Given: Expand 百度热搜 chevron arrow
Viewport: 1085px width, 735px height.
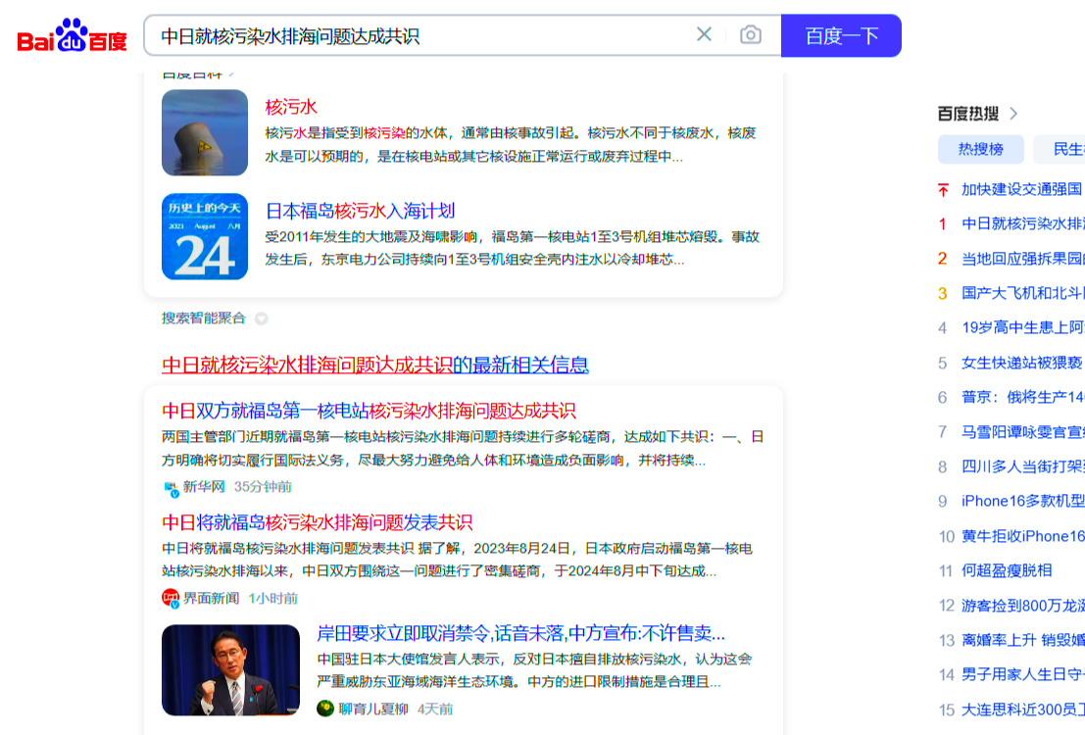Looking at the screenshot, I should point(1013,114).
